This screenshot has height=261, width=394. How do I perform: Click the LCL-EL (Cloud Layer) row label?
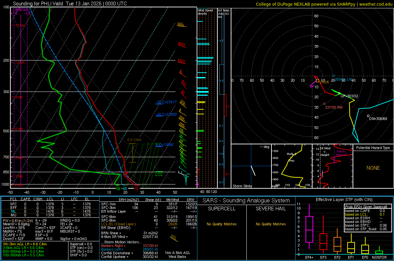118,224
